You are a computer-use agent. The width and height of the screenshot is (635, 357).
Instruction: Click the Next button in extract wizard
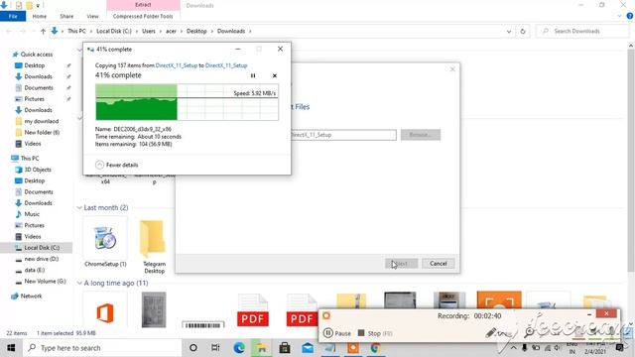401,264
